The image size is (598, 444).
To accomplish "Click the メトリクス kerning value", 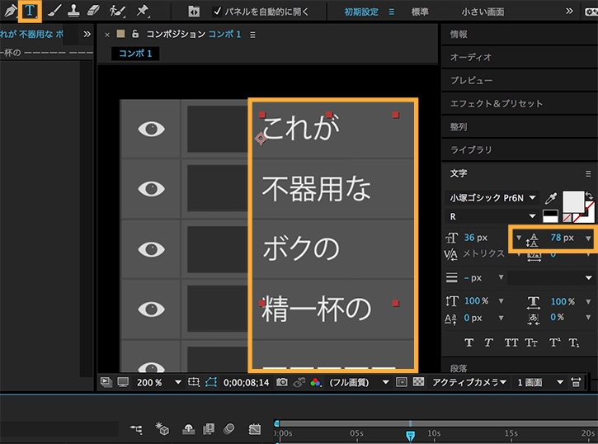I will pos(483,253).
